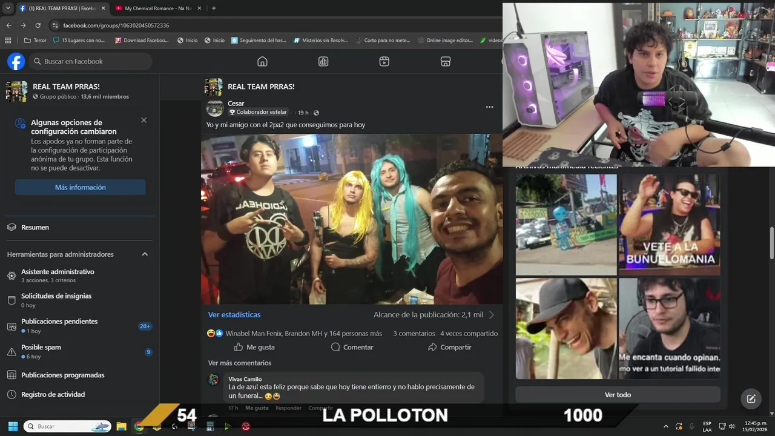Click Cesar's profile avatar
This screenshot has height=436, width=775.
215,108
